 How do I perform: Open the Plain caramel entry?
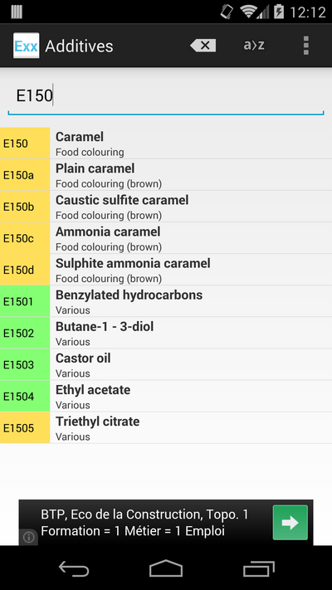click(166, 175)
